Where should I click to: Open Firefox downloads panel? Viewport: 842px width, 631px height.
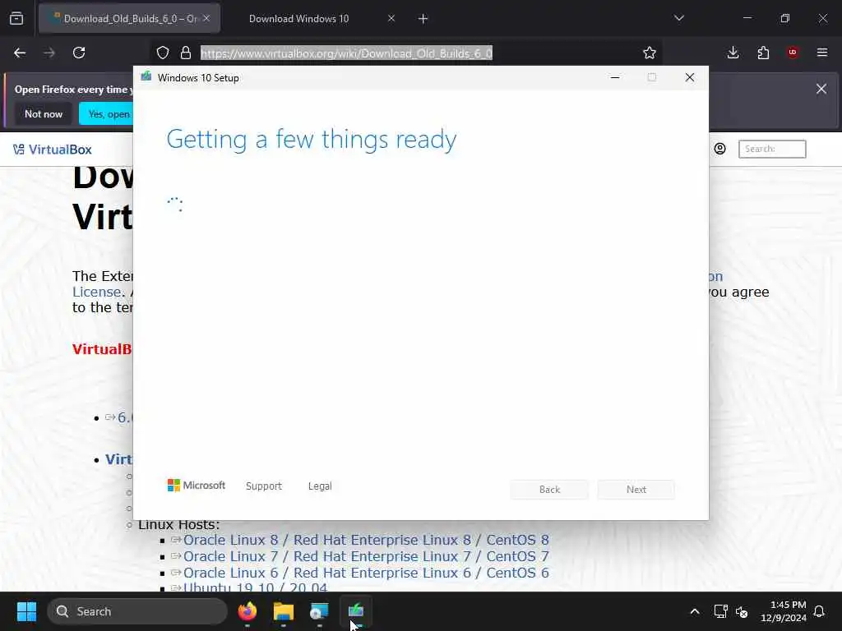pos(733,53)
